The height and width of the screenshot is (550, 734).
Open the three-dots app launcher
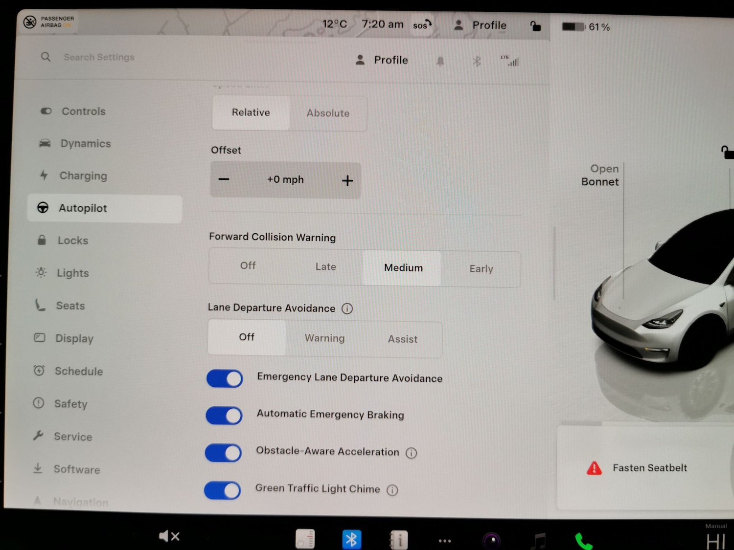[x=445, y=541]
